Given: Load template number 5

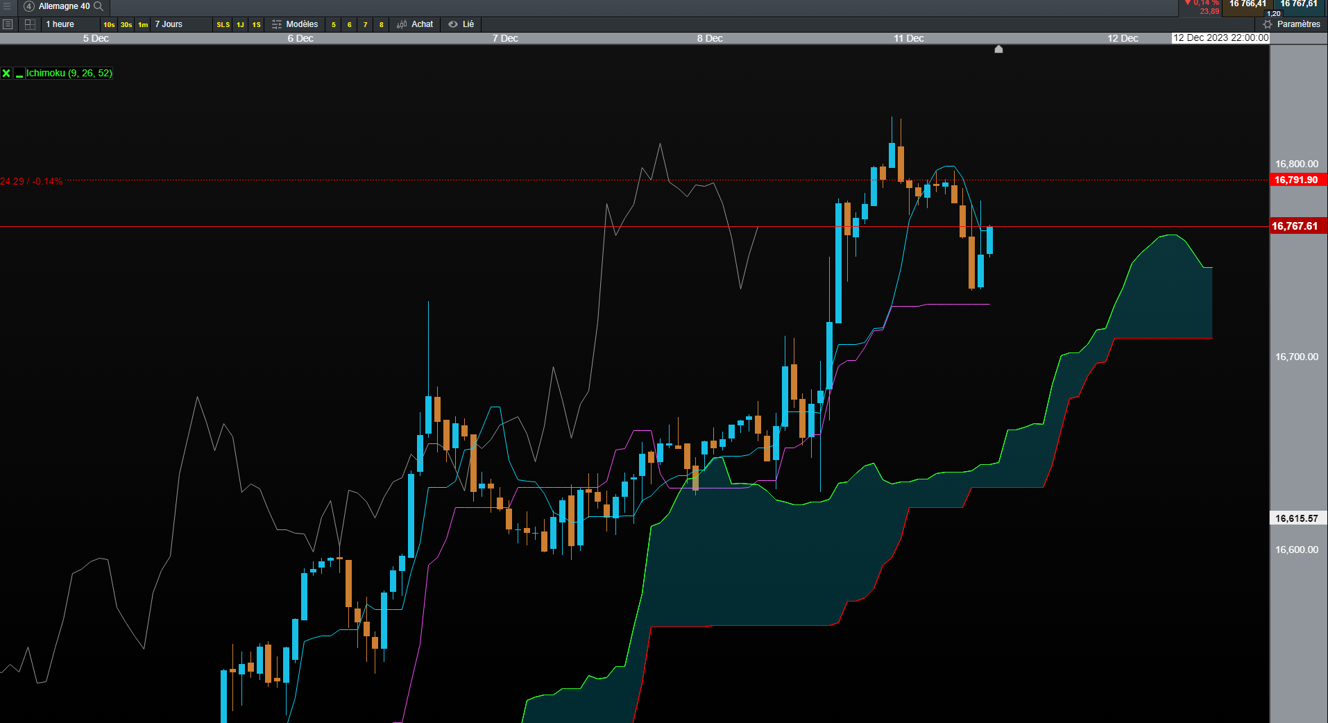Looking at the screenshot, I should click(x=334, y=25).
